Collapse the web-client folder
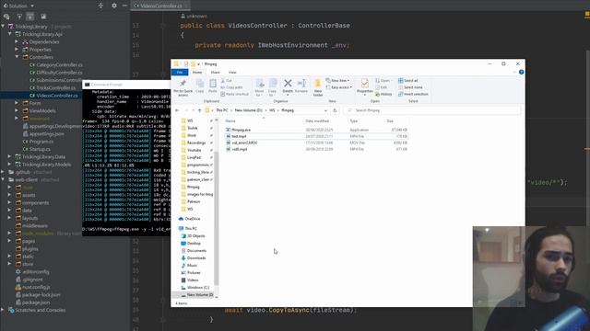Screen dimensions: 590x331 tap(3, 180)
